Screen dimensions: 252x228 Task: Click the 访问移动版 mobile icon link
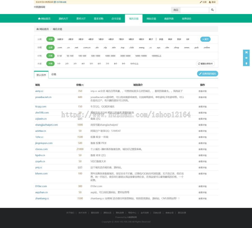60,2
